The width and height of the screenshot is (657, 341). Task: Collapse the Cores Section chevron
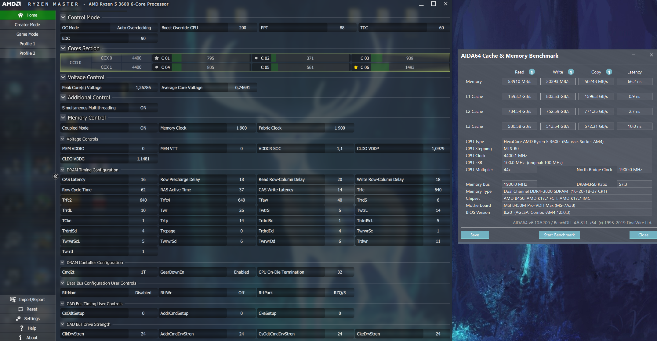coord(63,48)
